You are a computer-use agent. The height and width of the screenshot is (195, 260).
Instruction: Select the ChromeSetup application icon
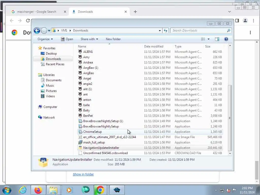click(x=80, y=132)
